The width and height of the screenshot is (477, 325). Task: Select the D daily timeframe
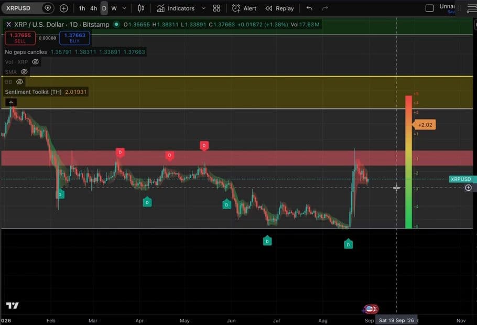104,8
